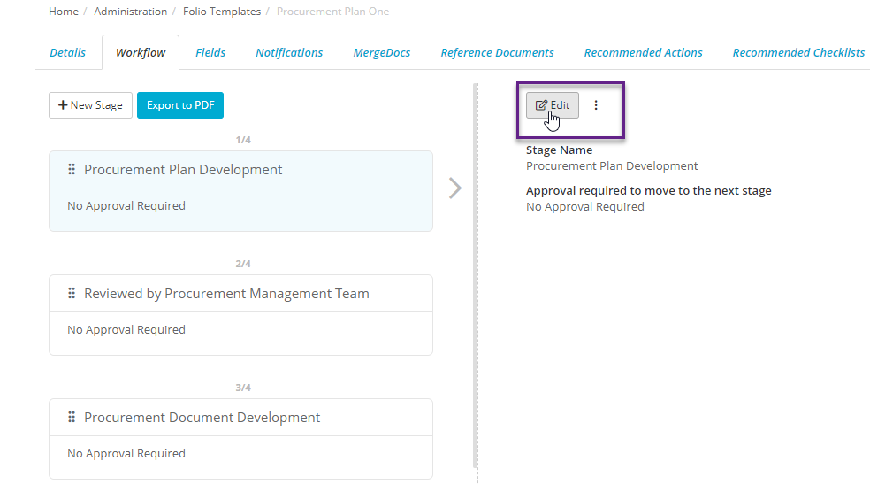The width and height of the screenshot is (870, 484).
Task: Click 'No Approval Required' in details panel
Action: point(584,206)
